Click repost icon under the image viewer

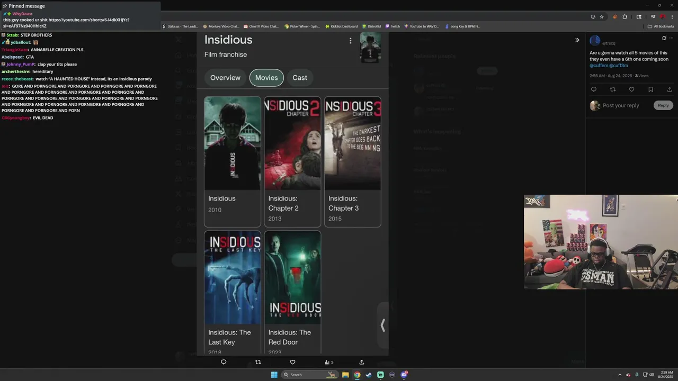[x=258, y=362]
